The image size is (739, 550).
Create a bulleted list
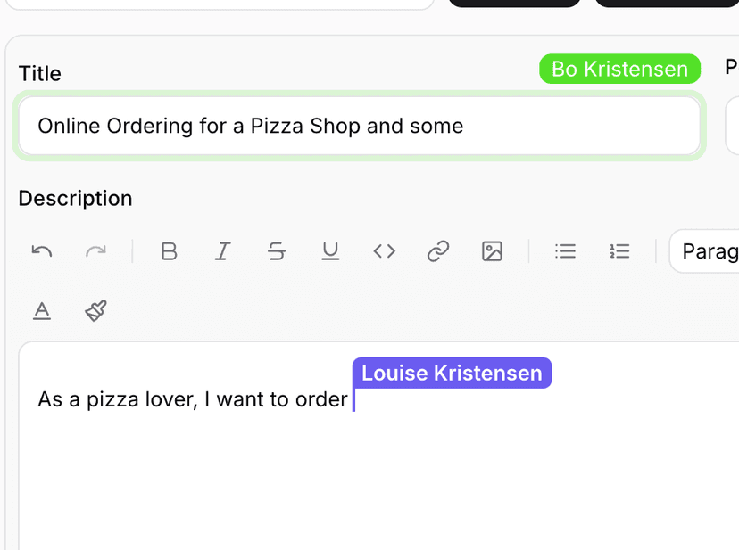pyautogui.click(x=565, y=251)
